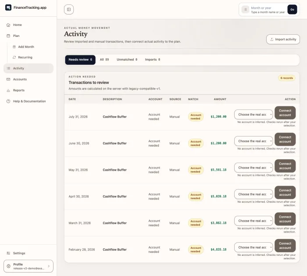The width and height of the screenshot is (307, 276).
Task: Click the Plan calendar icon
Action: [x=8, y=36]
